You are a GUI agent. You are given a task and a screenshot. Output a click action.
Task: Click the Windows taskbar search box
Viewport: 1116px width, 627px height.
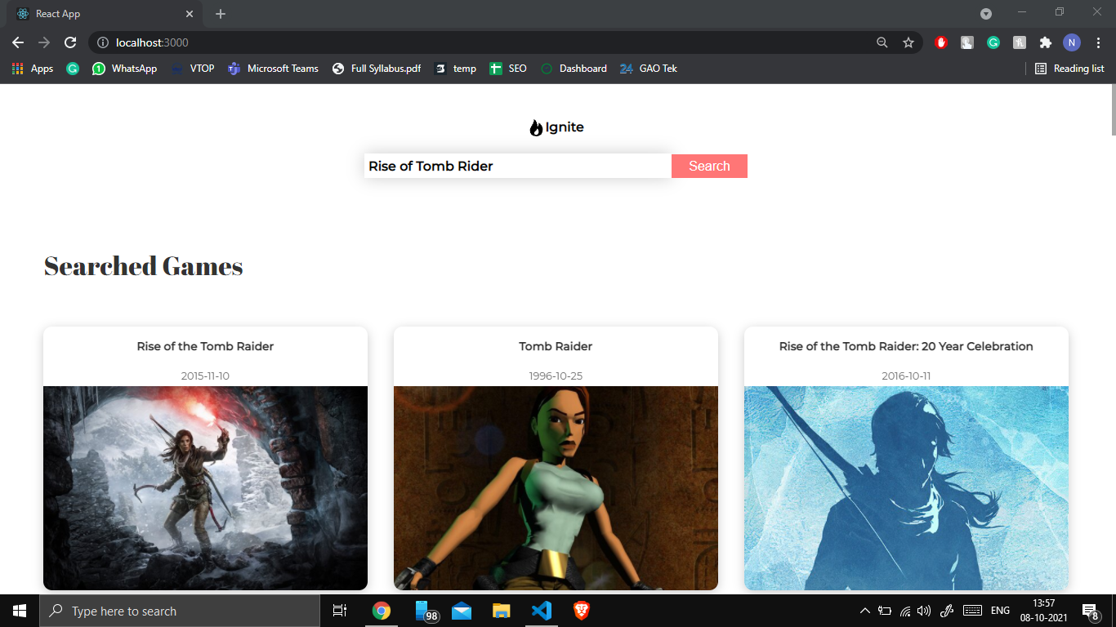(x=180, y=611)
